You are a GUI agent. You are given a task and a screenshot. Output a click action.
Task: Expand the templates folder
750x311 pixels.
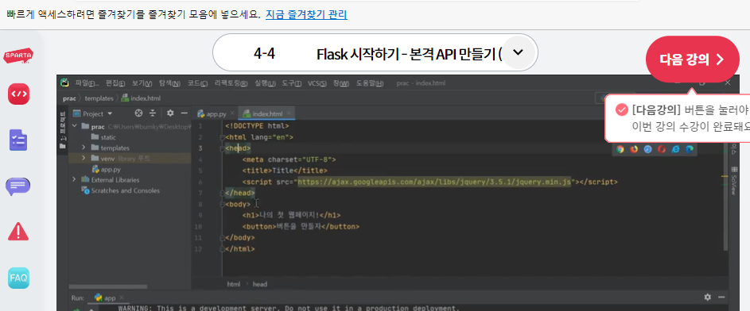[x=84, y=148]
